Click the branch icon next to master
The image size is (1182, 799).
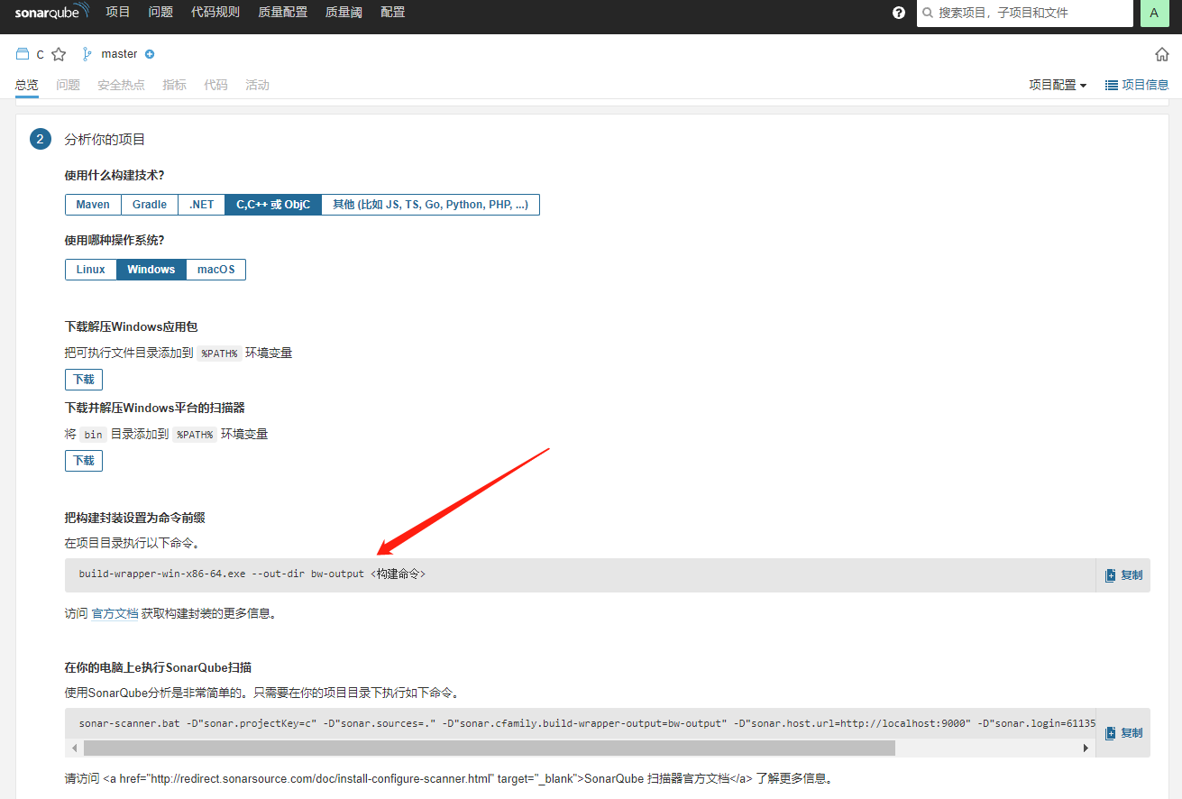click(87, 54)
